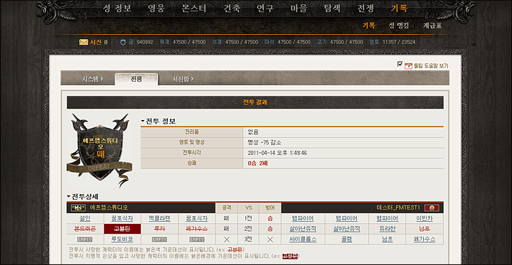Click the defeat shield crest image

100,150
